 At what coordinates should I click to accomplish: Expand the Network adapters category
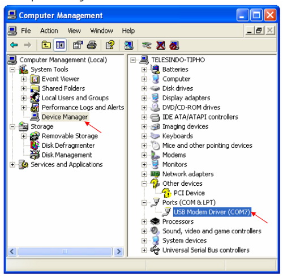click(x=144, y=174)
